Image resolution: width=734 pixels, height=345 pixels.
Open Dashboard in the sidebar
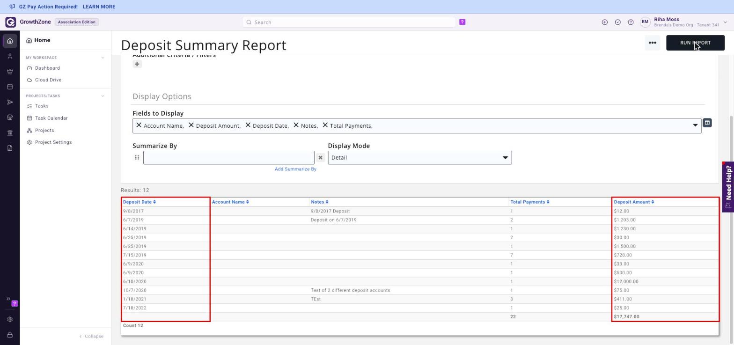click(x=47, y=68)
